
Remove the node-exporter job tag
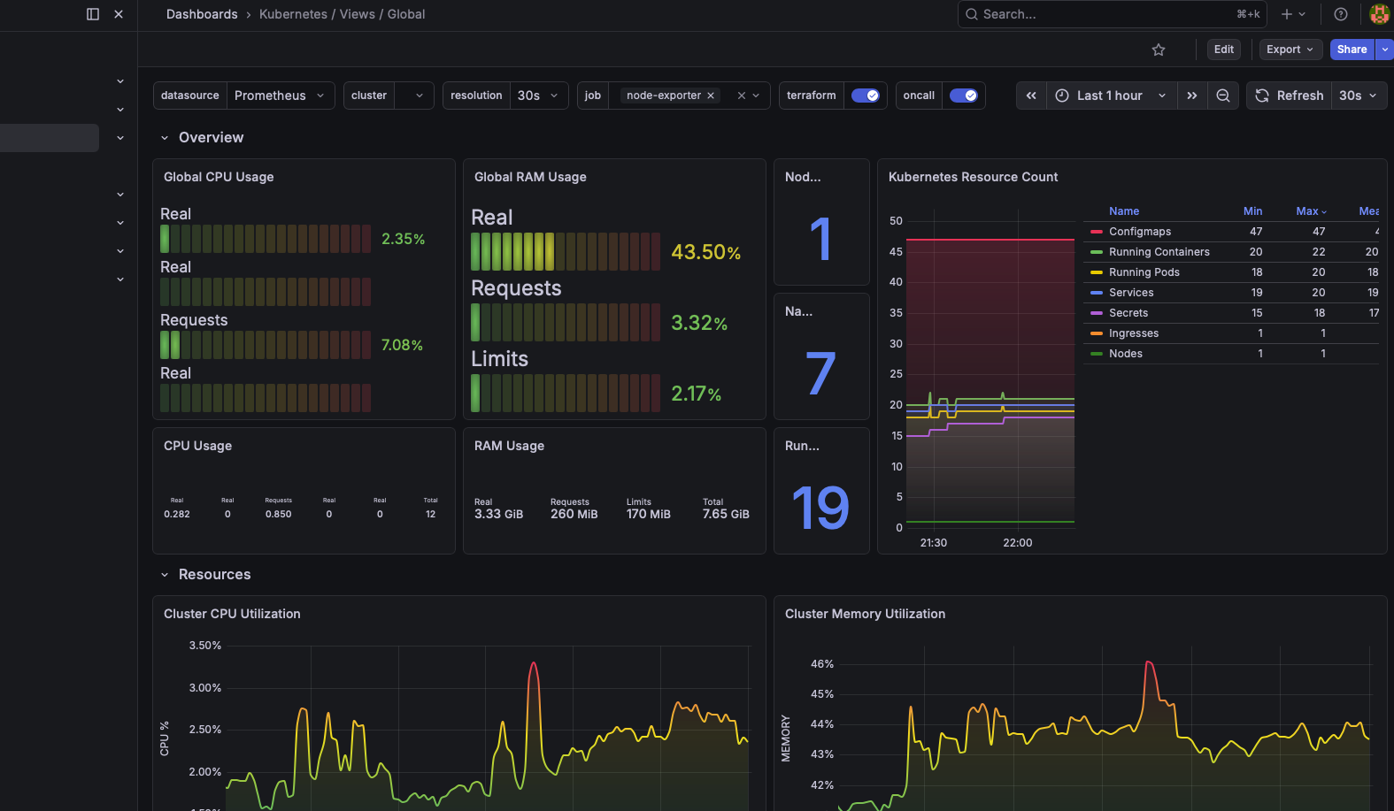[x=711, y=96]
